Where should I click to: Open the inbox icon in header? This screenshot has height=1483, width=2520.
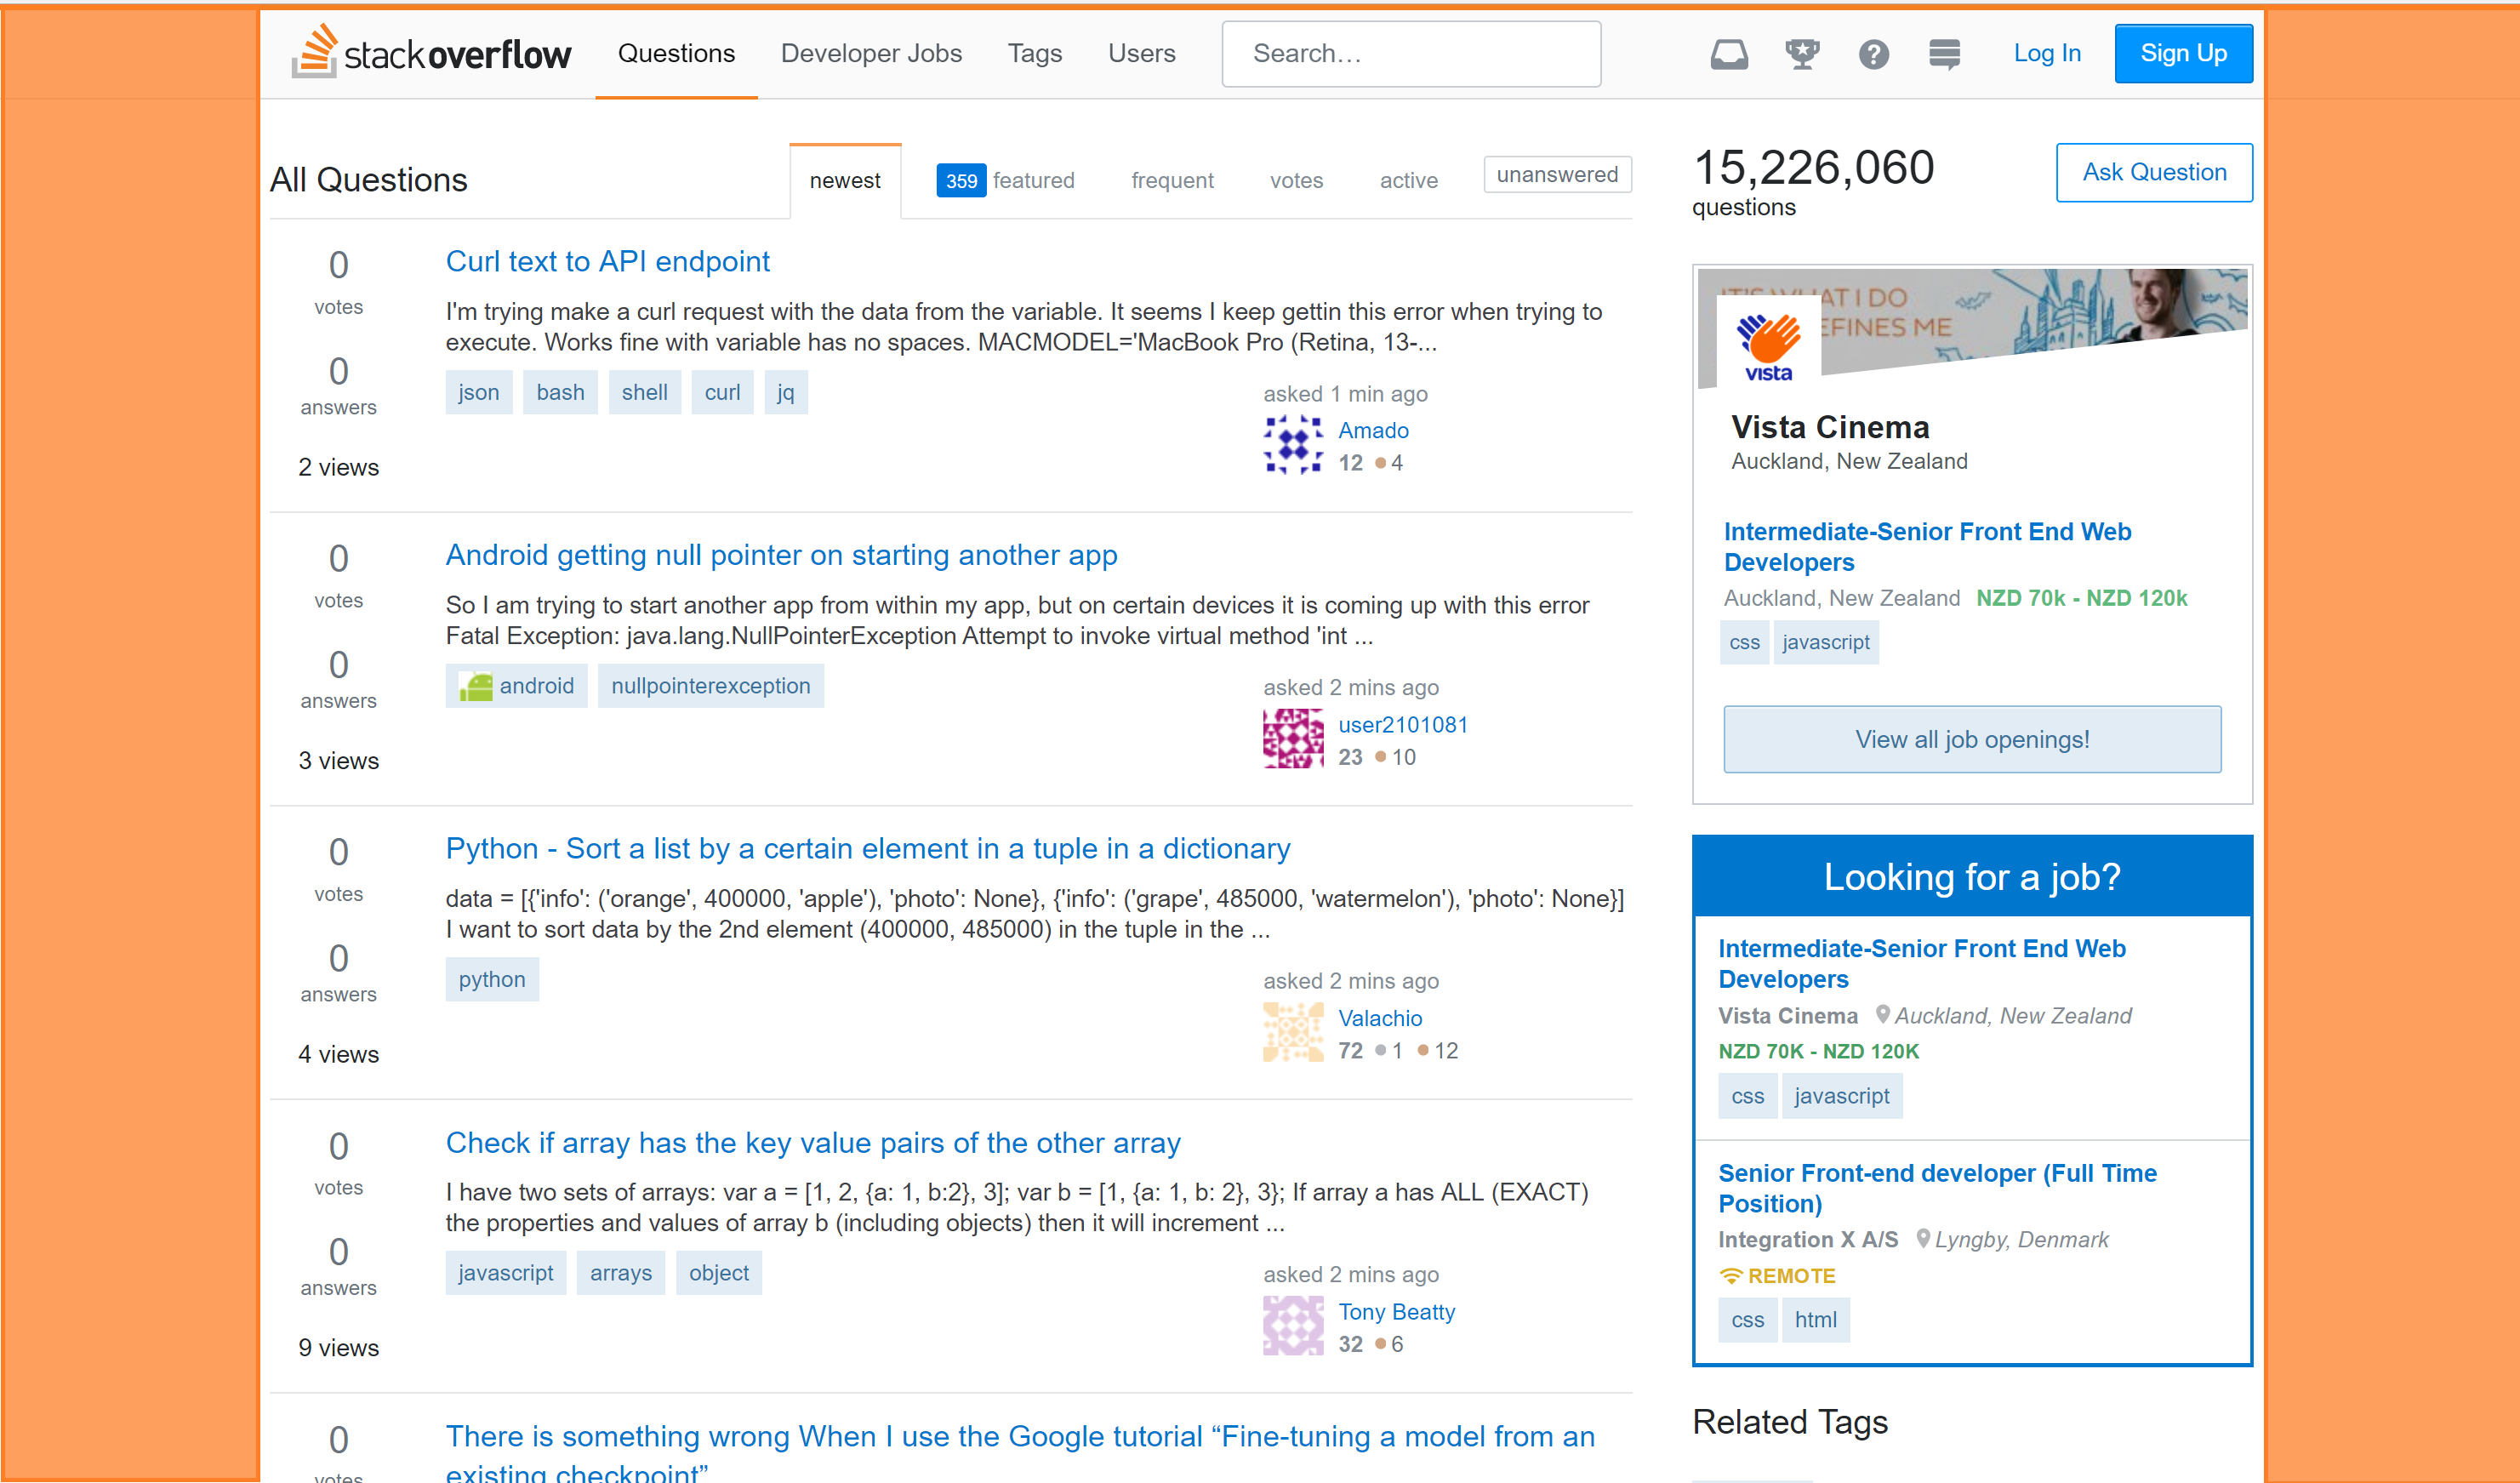click(1728, 54)
